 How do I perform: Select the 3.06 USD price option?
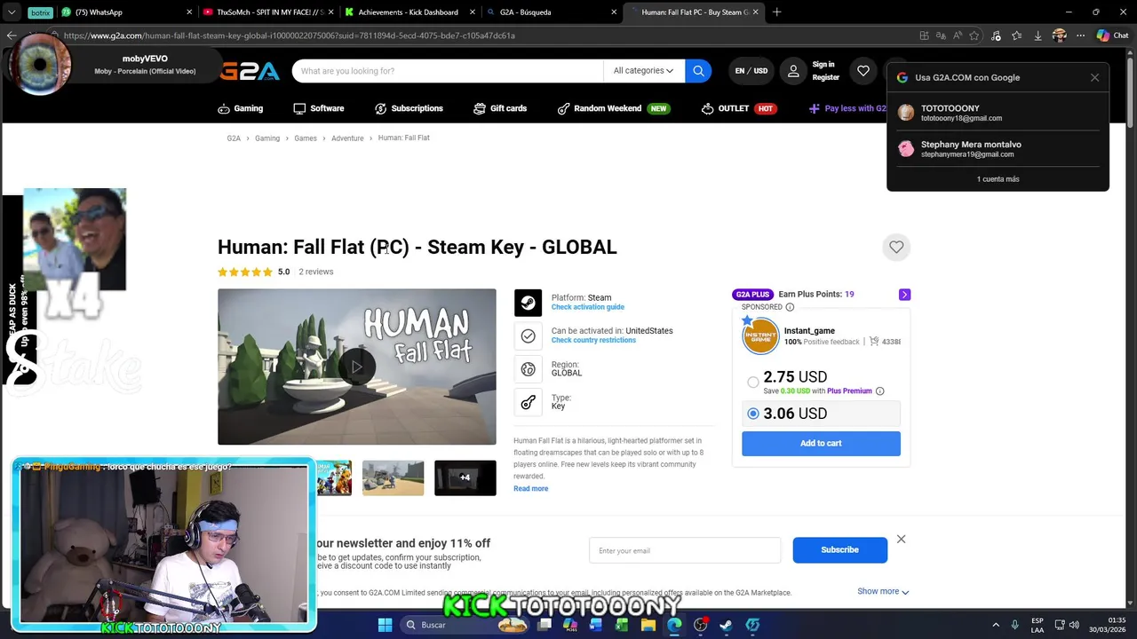click(x=753, y=414)
